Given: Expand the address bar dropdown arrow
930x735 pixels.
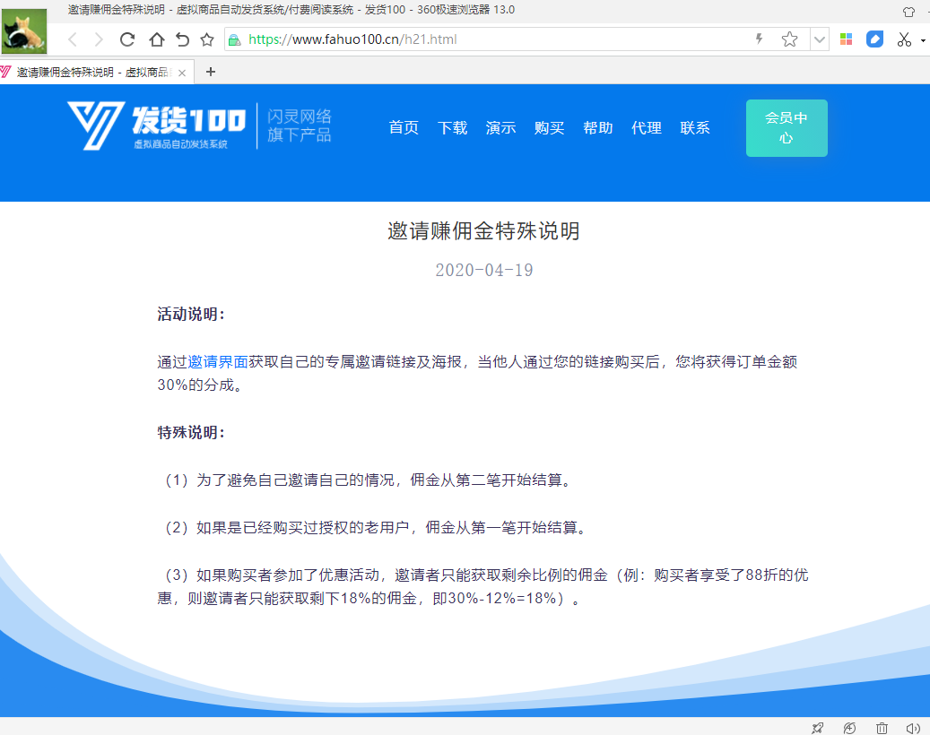Looking at the screenshot, I should point(820,39).
